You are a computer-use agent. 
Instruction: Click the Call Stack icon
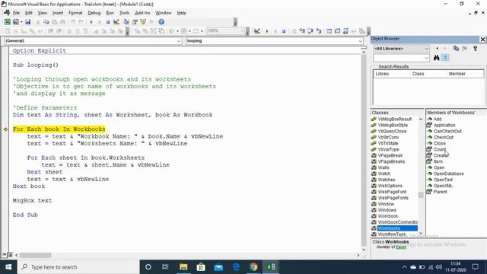click(x=362, y=31)
